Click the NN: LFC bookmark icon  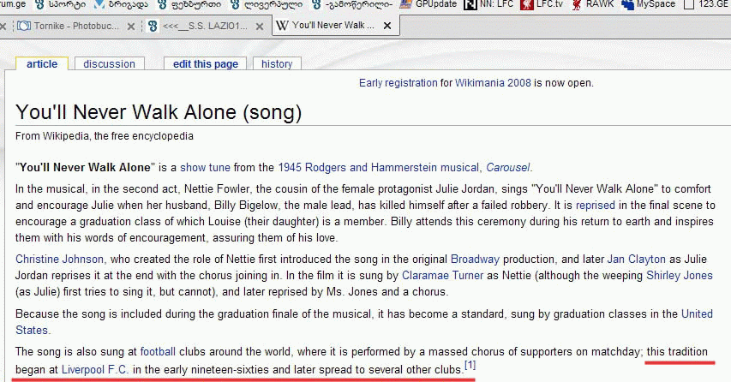(x=470, y=4)
